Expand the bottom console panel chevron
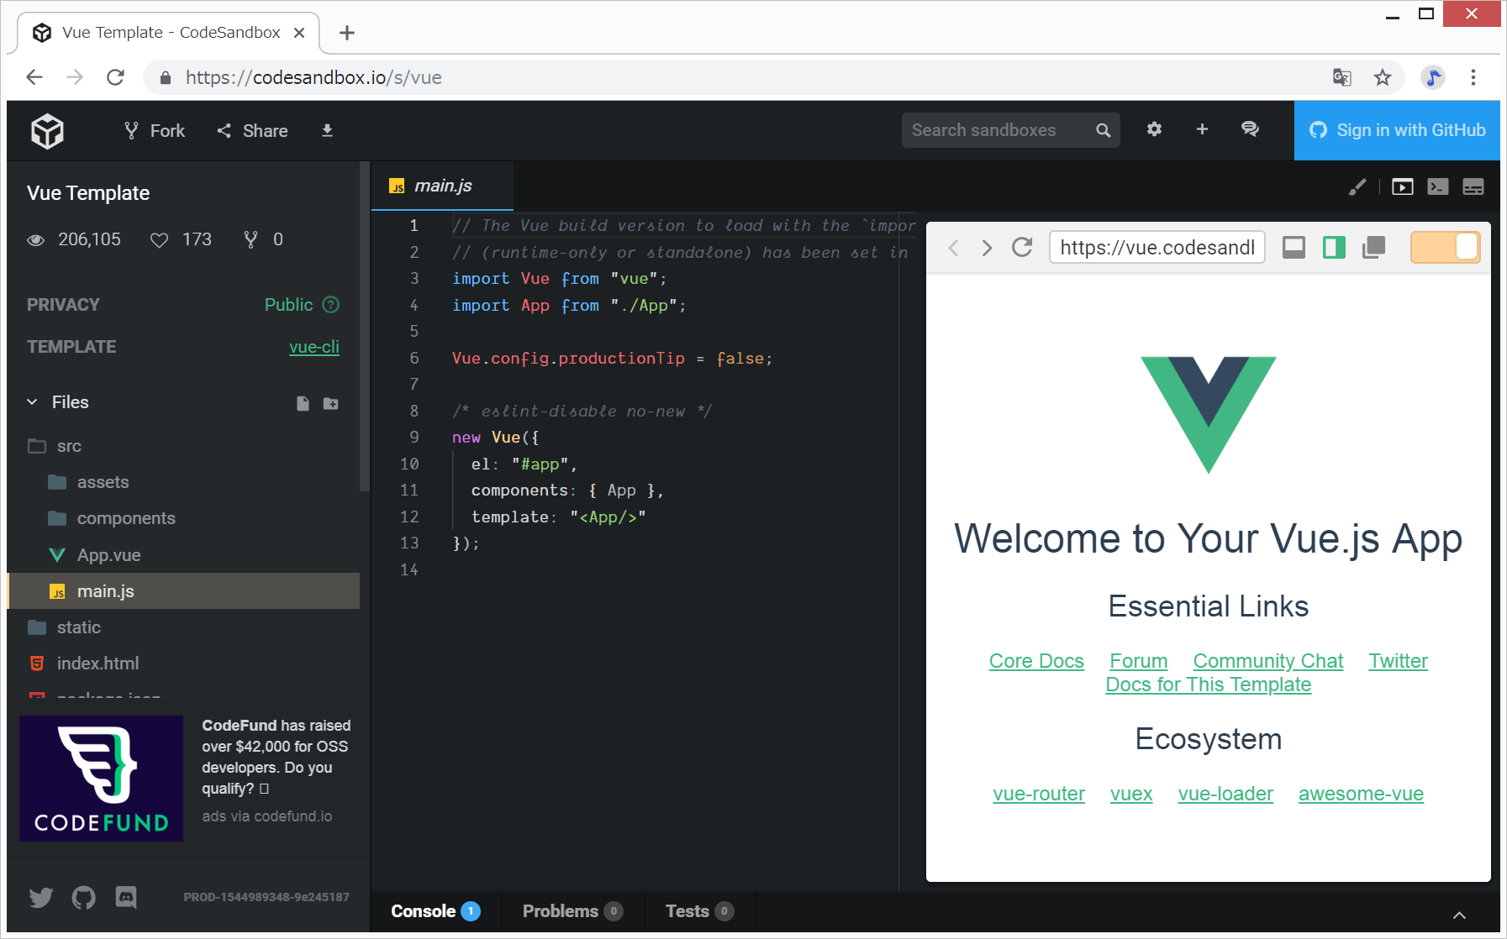 [1459, 915]
